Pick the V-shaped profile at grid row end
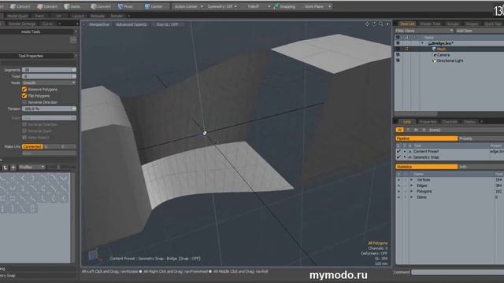The width and height of the screenshot is (504, 283). [65, 178]
